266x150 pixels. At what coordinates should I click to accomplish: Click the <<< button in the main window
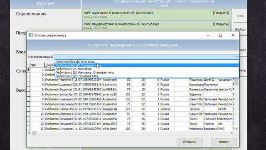tap(240, 16)
